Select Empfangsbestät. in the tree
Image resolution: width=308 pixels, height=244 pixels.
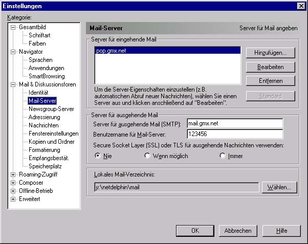point(49,158)
